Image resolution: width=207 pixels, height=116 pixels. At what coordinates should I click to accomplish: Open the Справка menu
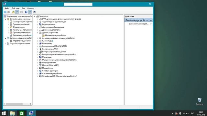(x=31, y=8)
